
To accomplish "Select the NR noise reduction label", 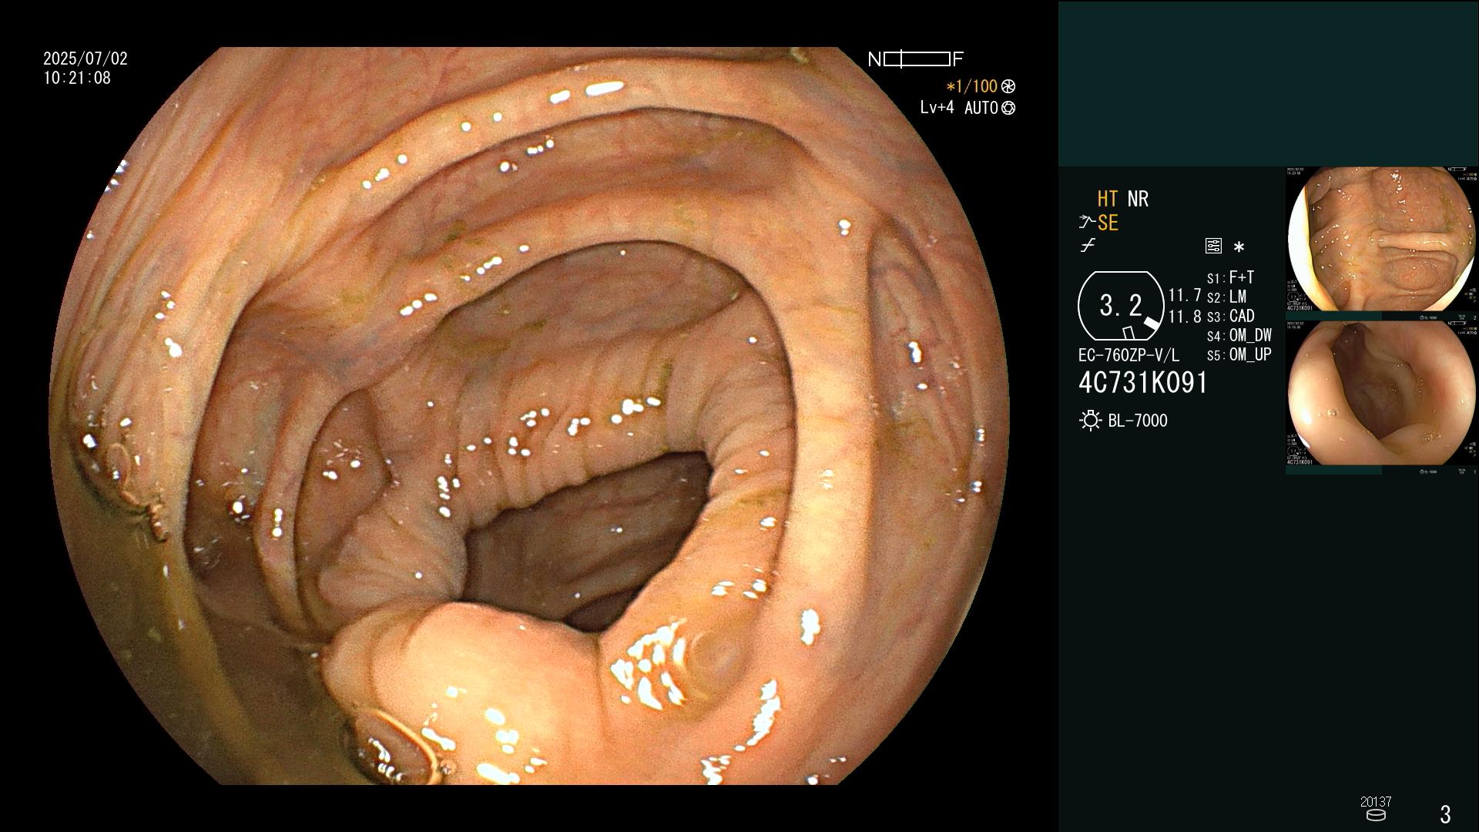I will [1138, 199].
